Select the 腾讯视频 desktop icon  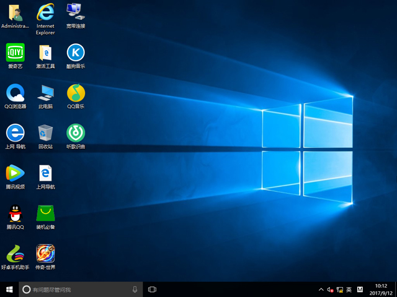[x=15, y=173]
